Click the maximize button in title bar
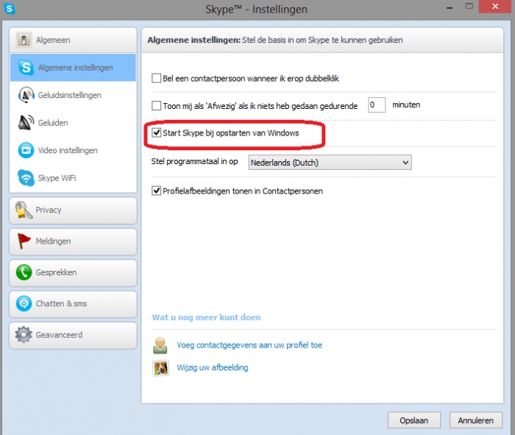The height and width of the screenshot is (435, 515). click(x=469, y=6)
